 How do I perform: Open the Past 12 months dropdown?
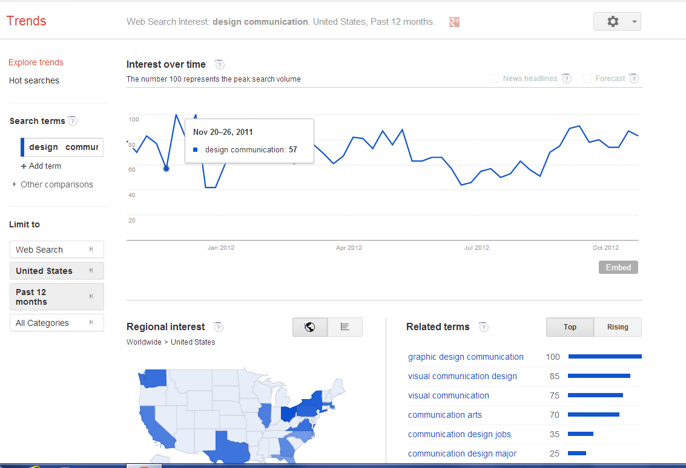point(56,297)
